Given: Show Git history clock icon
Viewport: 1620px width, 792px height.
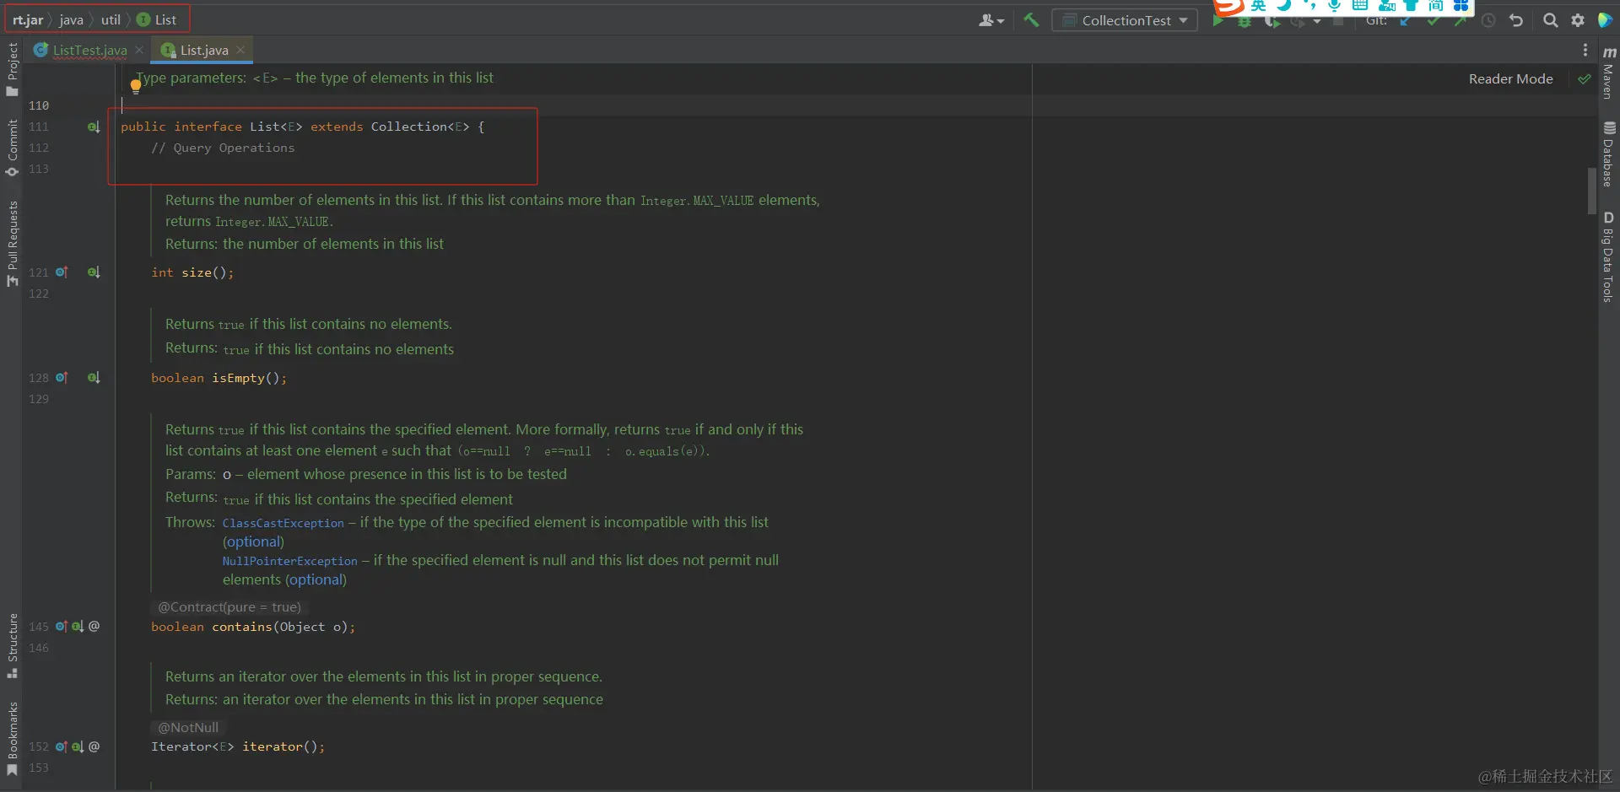Looking at the screenshot, I should tap(1488, 20).
